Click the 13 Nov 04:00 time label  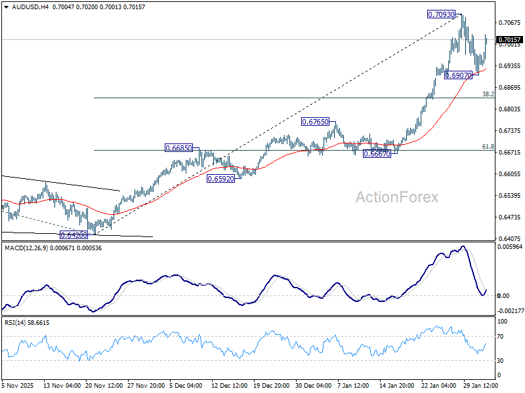click(x=62, y=385)
